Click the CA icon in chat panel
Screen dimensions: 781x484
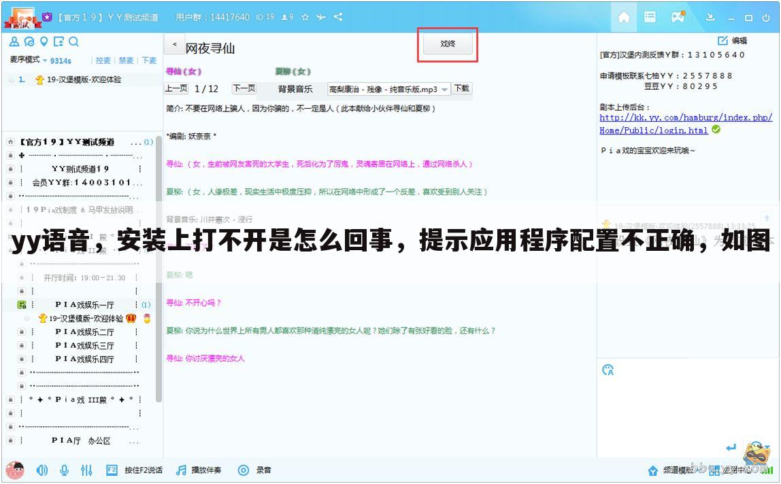[x=608, y=370]
